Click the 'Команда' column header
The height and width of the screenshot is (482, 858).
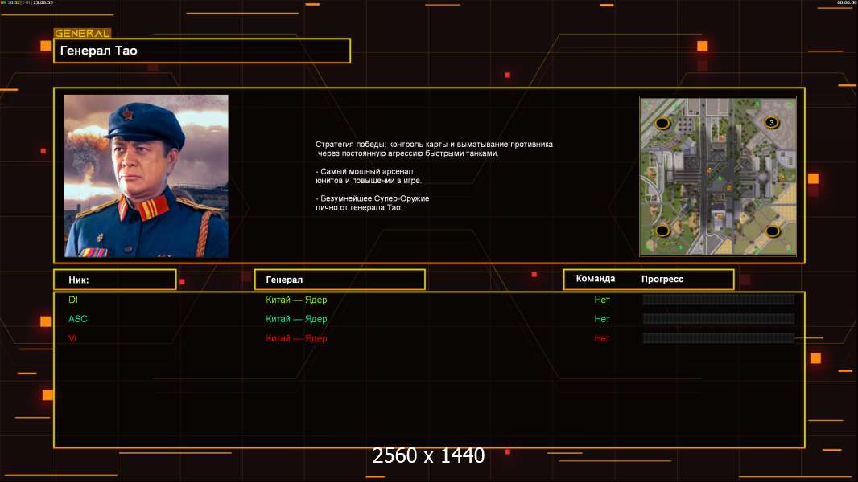(x=596, y=279)
